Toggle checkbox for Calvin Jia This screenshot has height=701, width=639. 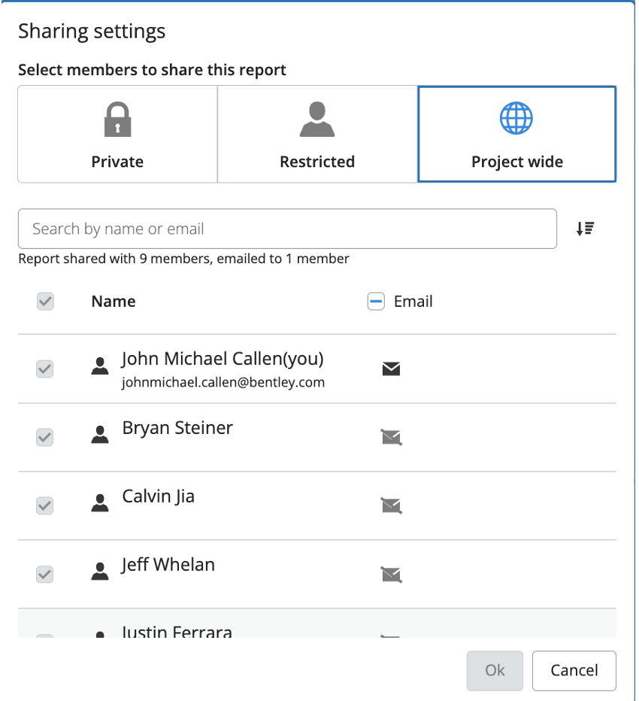coord(46,505)
